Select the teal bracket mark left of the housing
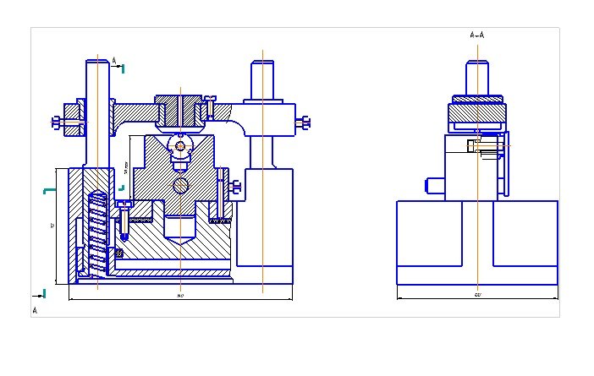The height and width of the screenshot is (376, 594). pos(47,192)
